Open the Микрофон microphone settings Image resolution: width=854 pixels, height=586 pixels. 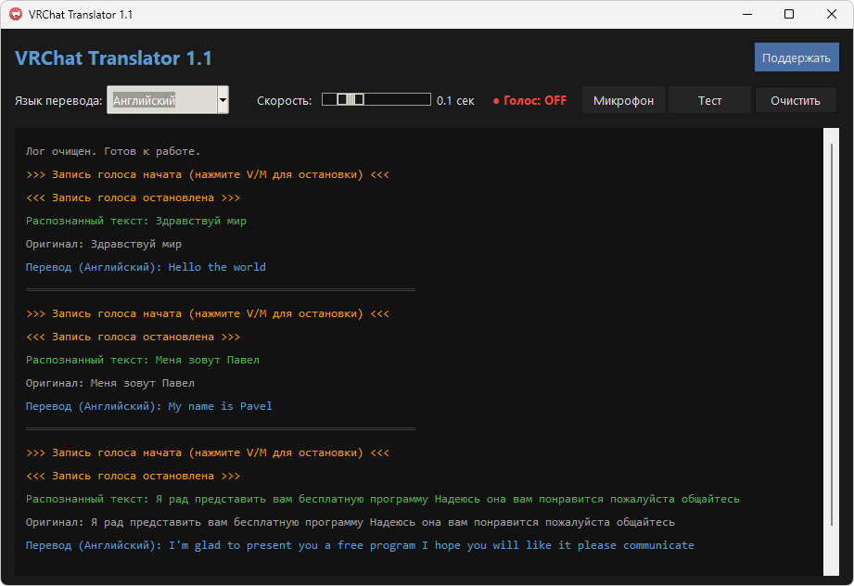[623, 100]
